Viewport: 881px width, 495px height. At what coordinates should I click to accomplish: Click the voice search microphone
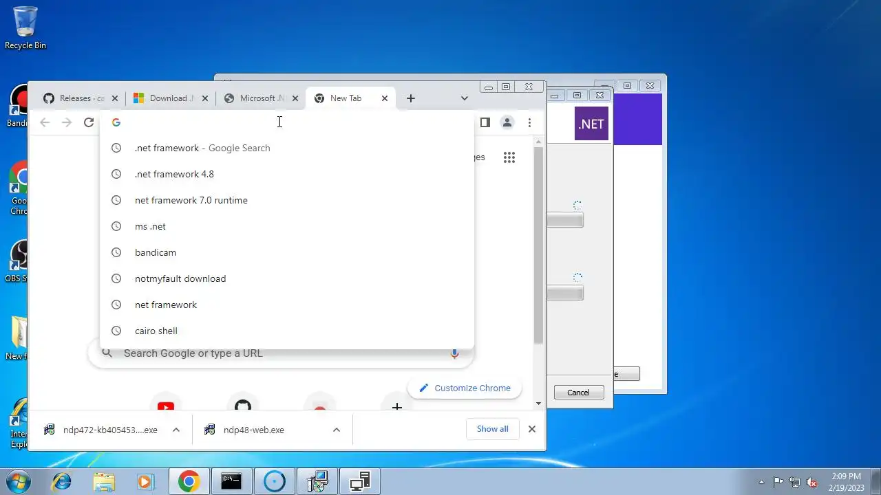pyautogui.click(x=454, y=353)
